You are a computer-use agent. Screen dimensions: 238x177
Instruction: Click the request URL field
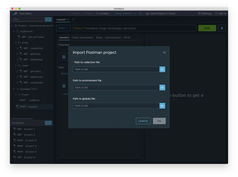point(134,28)
